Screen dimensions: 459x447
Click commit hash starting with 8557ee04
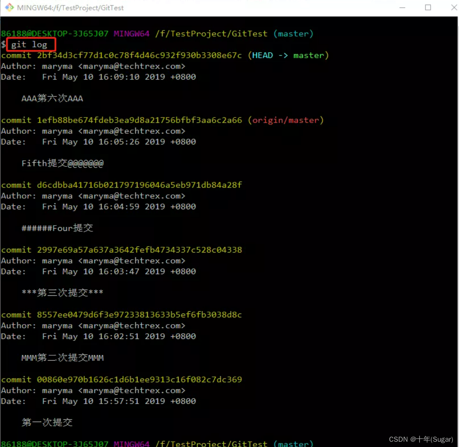click(x=139, y=315)
